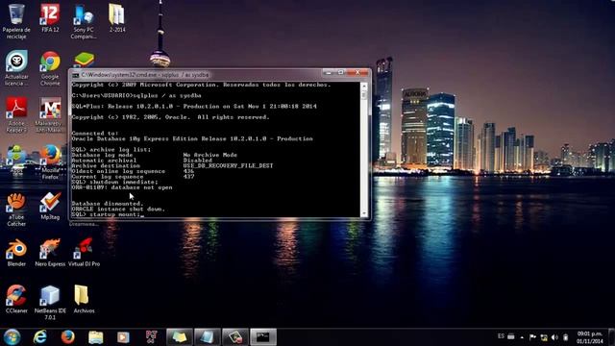Maximize the cmd.exe window

(340, 73)
